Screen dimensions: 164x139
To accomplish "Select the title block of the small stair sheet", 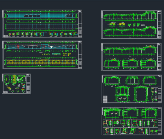I will pos(28,84).
